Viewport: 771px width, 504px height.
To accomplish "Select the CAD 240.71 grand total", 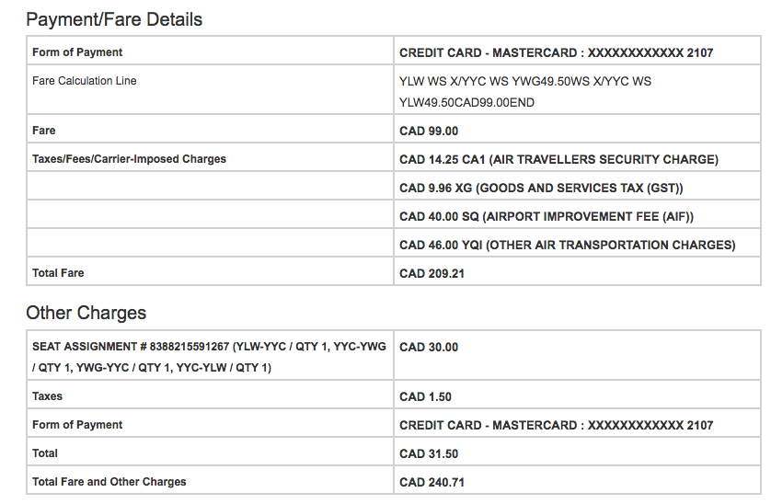I will coord(432,482).
